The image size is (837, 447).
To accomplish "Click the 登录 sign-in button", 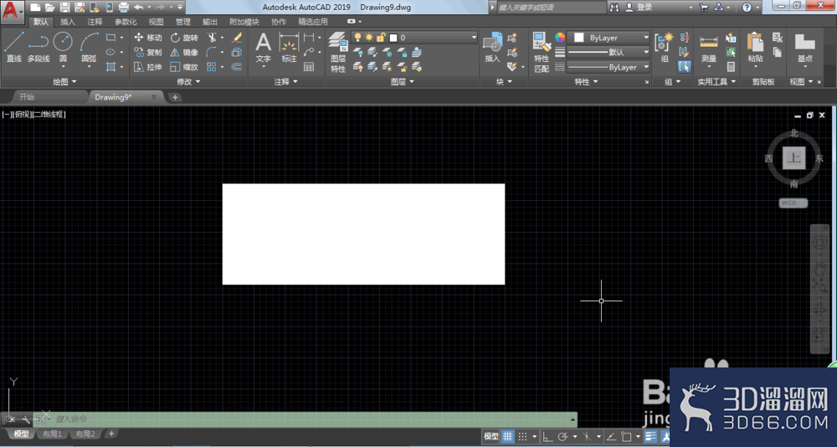I will 639,8.
